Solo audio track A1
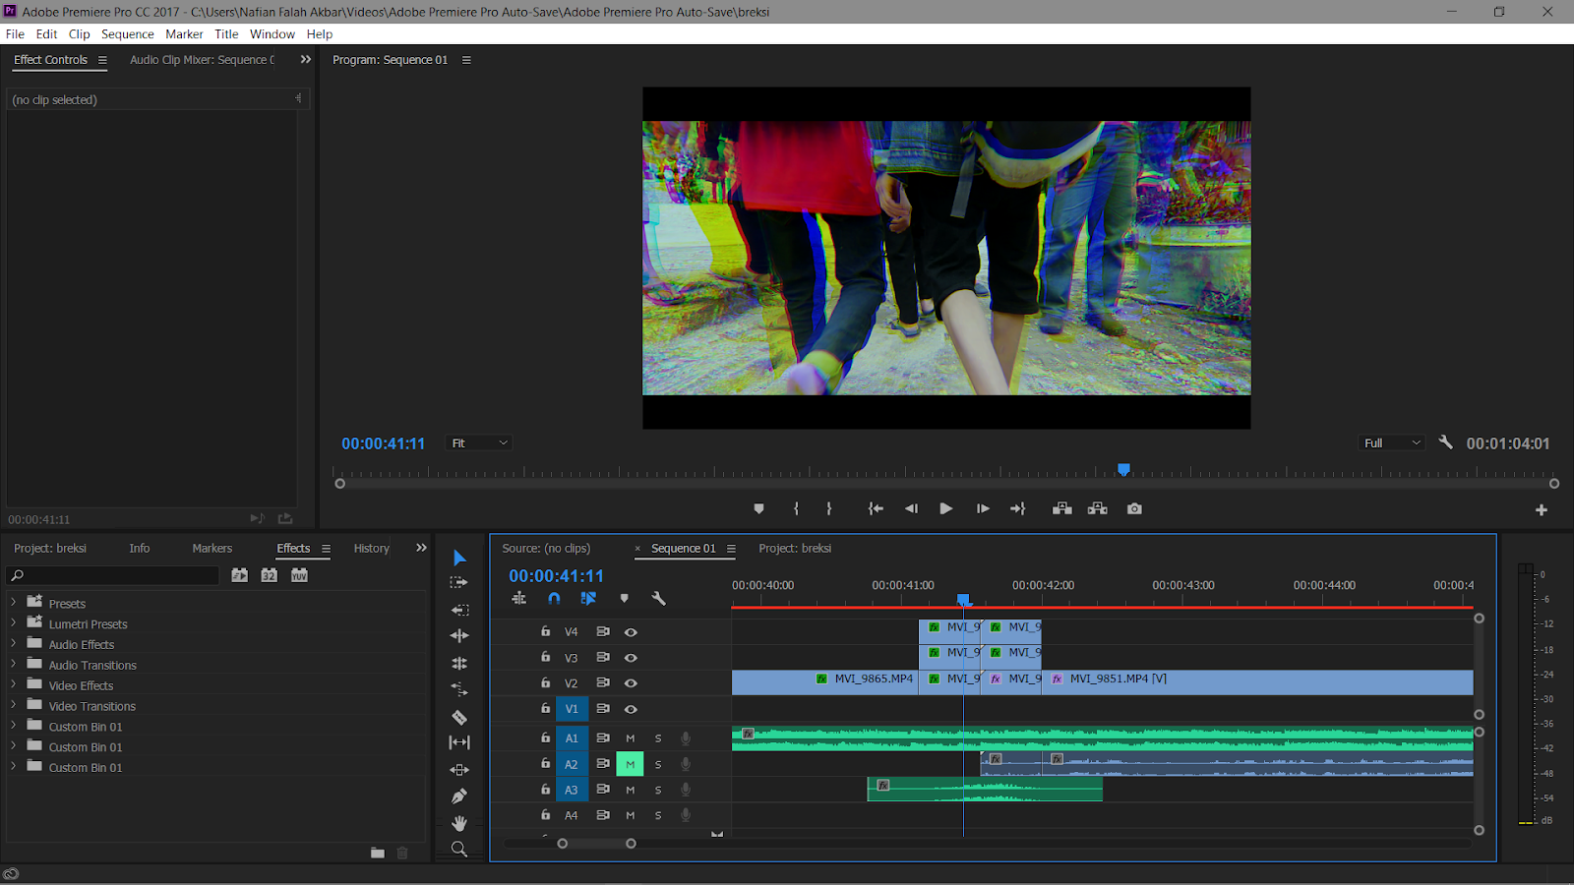This screenshot has width=1574, height=885. coord(658,738)
